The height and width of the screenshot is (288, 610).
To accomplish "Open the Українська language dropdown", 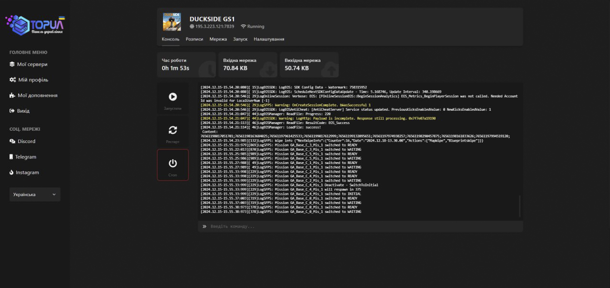I will (x=35, y=194).
